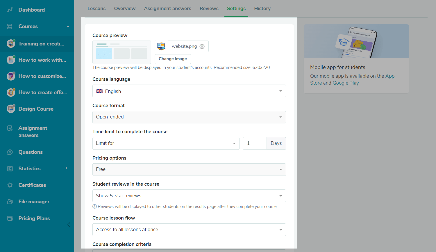Click the website.png file type icon
436x252 pixels.
pos(161,46)
